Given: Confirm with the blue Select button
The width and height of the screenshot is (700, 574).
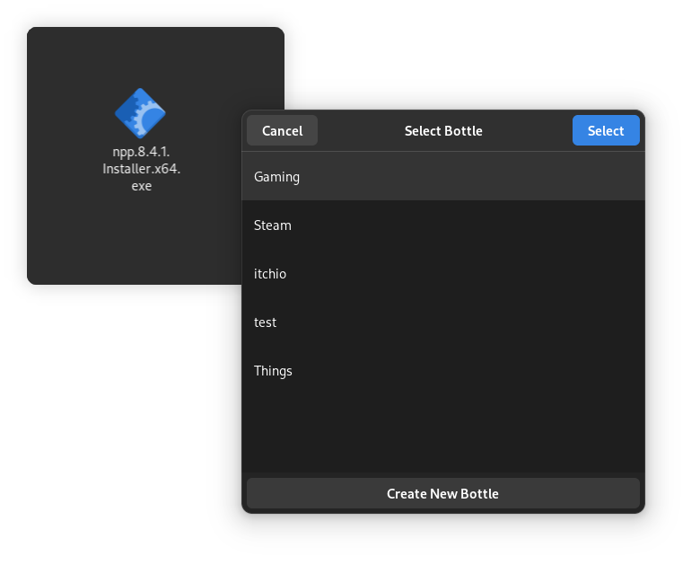Looking at the screenshot, I should [x=606, y=131].
